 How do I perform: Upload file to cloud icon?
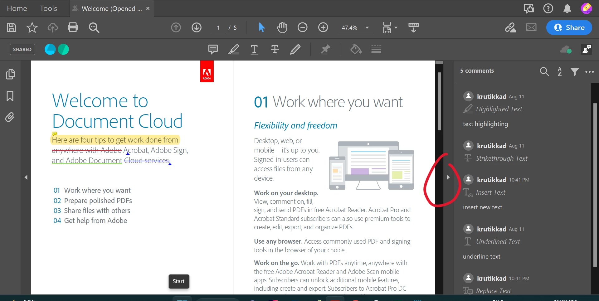click(53, 27)
